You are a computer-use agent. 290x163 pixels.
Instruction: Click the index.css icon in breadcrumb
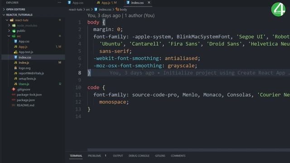click(96, 9)
